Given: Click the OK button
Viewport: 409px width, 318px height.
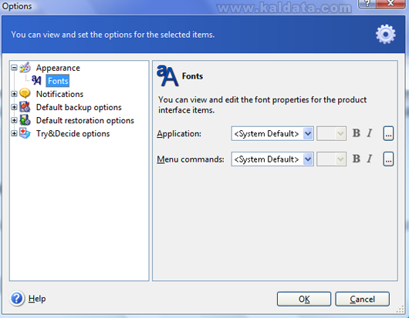Looking at the screenshot, I should 304,299.
